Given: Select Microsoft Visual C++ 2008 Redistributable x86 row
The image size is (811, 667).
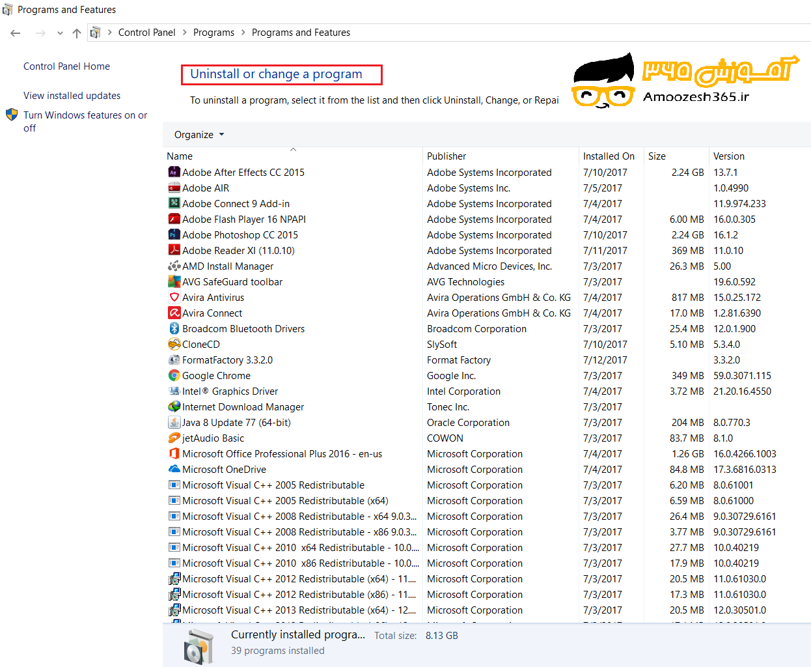Looking at the screenshot, I should point(487,532).
